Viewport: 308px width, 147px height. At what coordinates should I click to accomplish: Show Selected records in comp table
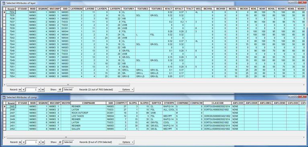coord(68,142)
